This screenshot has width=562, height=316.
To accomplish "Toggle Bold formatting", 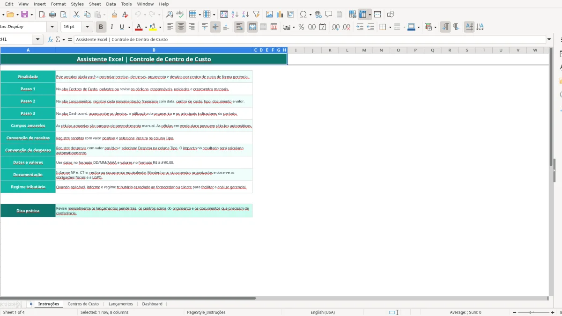I will click(100, 27).
